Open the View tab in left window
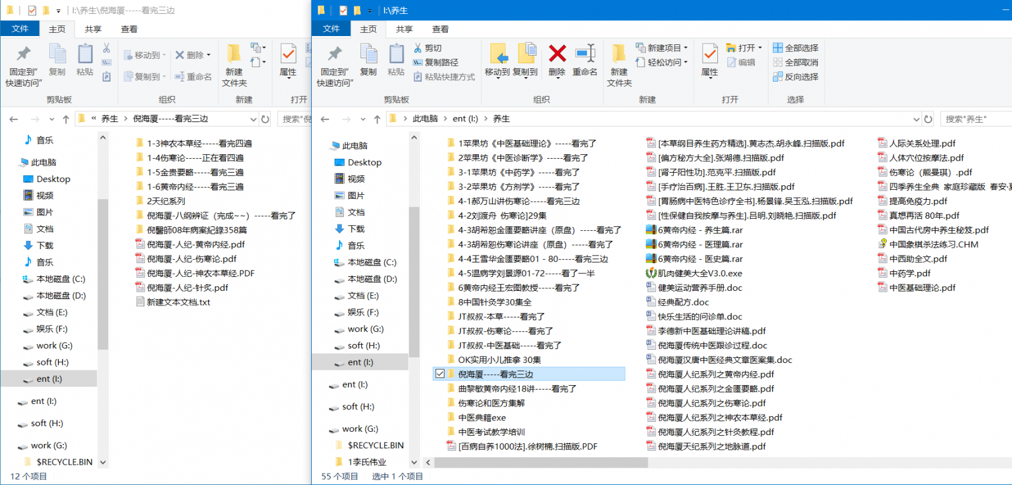 tap(129, 29)
